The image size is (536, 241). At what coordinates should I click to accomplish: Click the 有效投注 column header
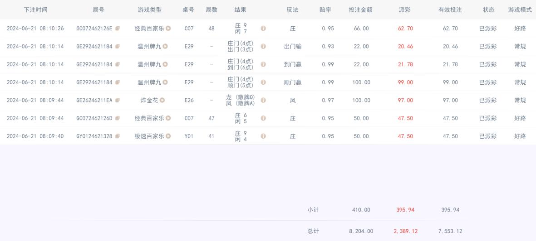pyautogui.click(x=450, y=10)
